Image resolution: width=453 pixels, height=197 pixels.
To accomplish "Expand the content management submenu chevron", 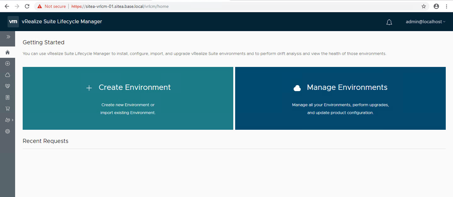I will (x=13, y=120).
